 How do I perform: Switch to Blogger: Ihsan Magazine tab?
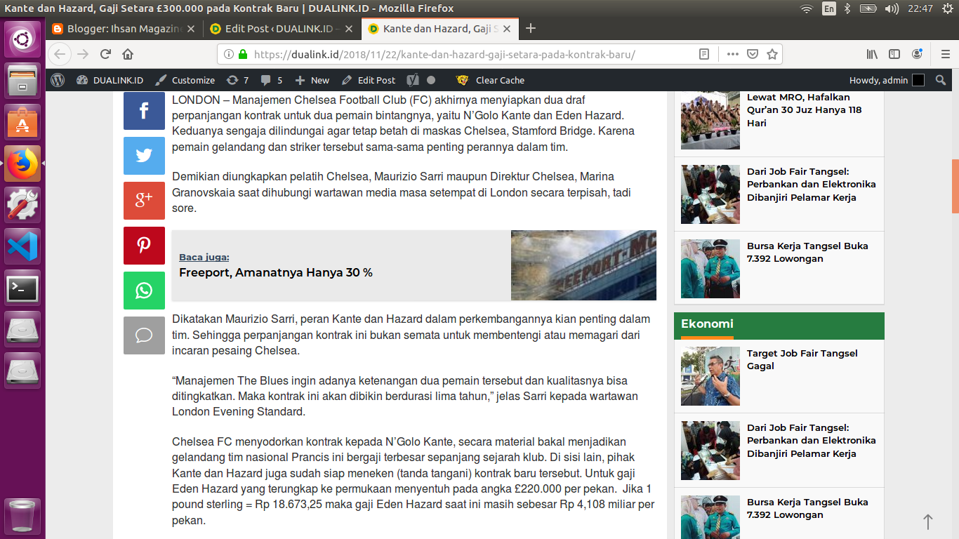126,29
